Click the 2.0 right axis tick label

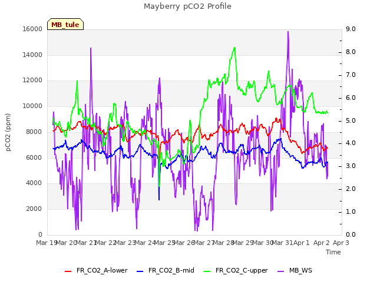pyautogui.click(x=350, y=189)
